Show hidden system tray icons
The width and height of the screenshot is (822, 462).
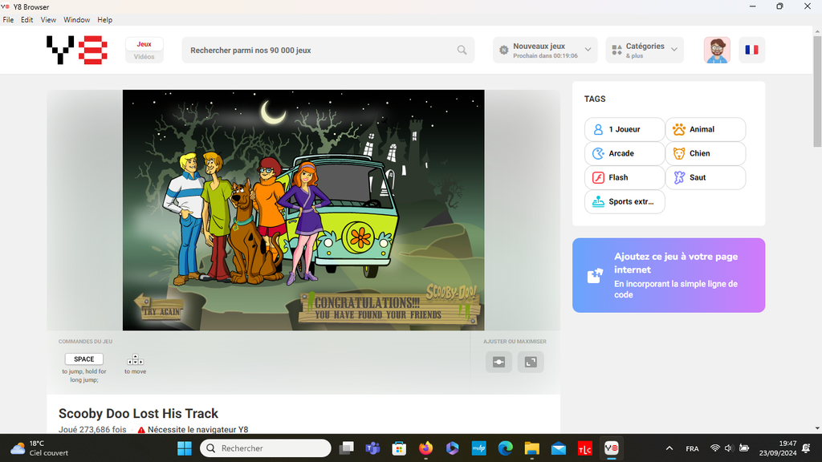pos(669,448)
